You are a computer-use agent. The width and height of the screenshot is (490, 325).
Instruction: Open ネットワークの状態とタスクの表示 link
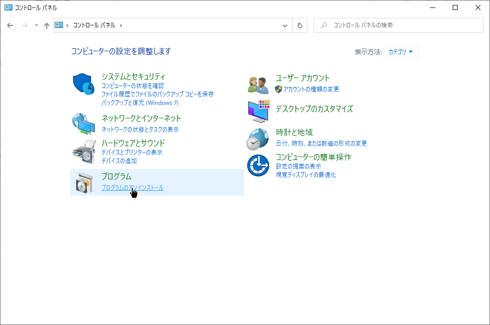tap(140, 129)
